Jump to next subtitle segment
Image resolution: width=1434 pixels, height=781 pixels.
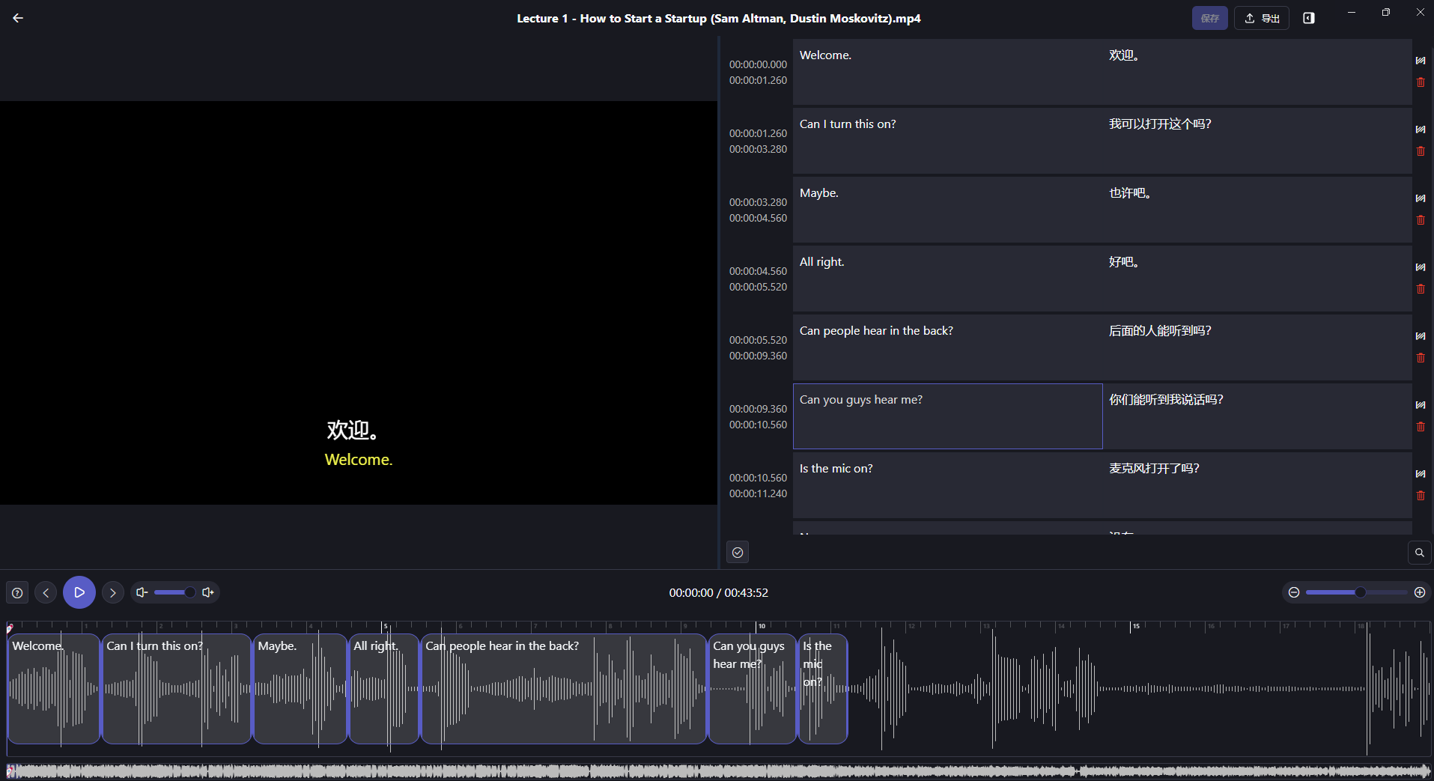tap(113, 593)
